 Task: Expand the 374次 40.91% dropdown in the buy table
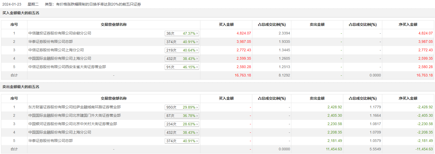182,42
